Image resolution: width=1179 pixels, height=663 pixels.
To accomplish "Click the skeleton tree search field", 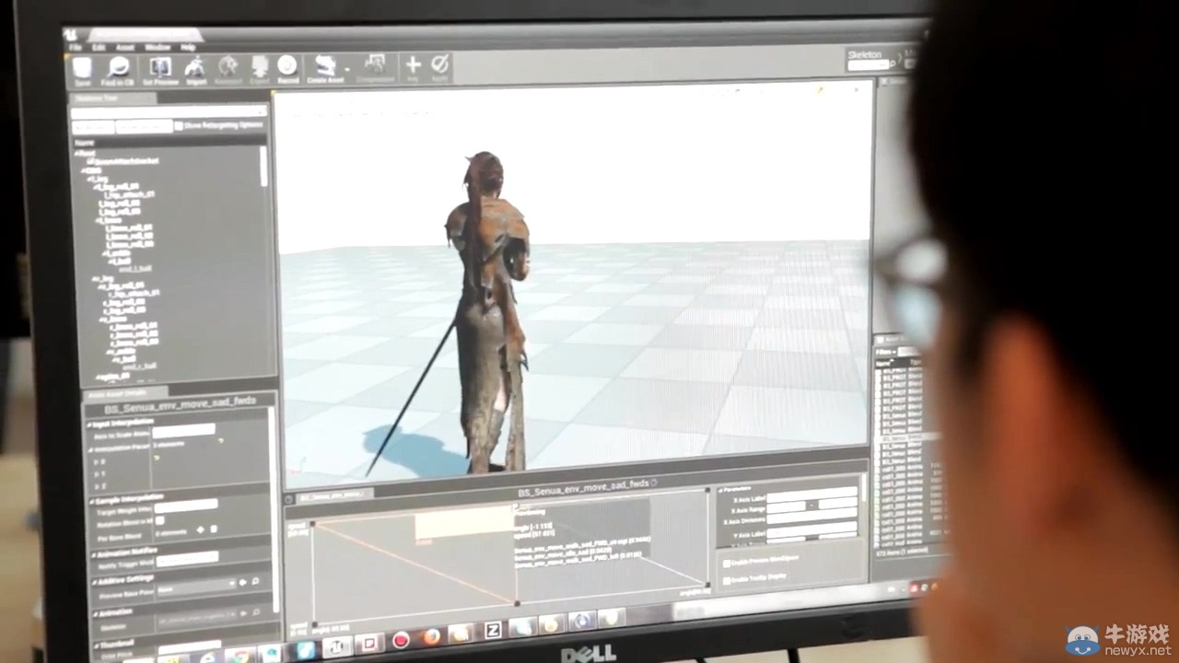I will click(169, 111).
